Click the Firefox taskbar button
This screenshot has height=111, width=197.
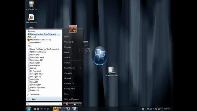coord(55,109)
